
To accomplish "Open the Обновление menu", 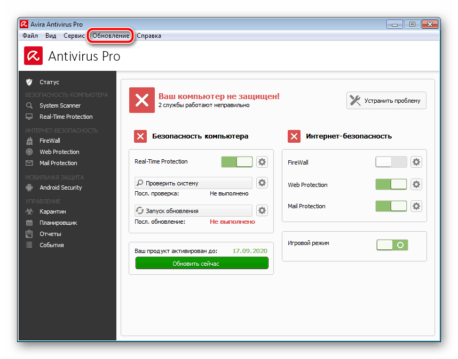I will click(x=110, y=36).
